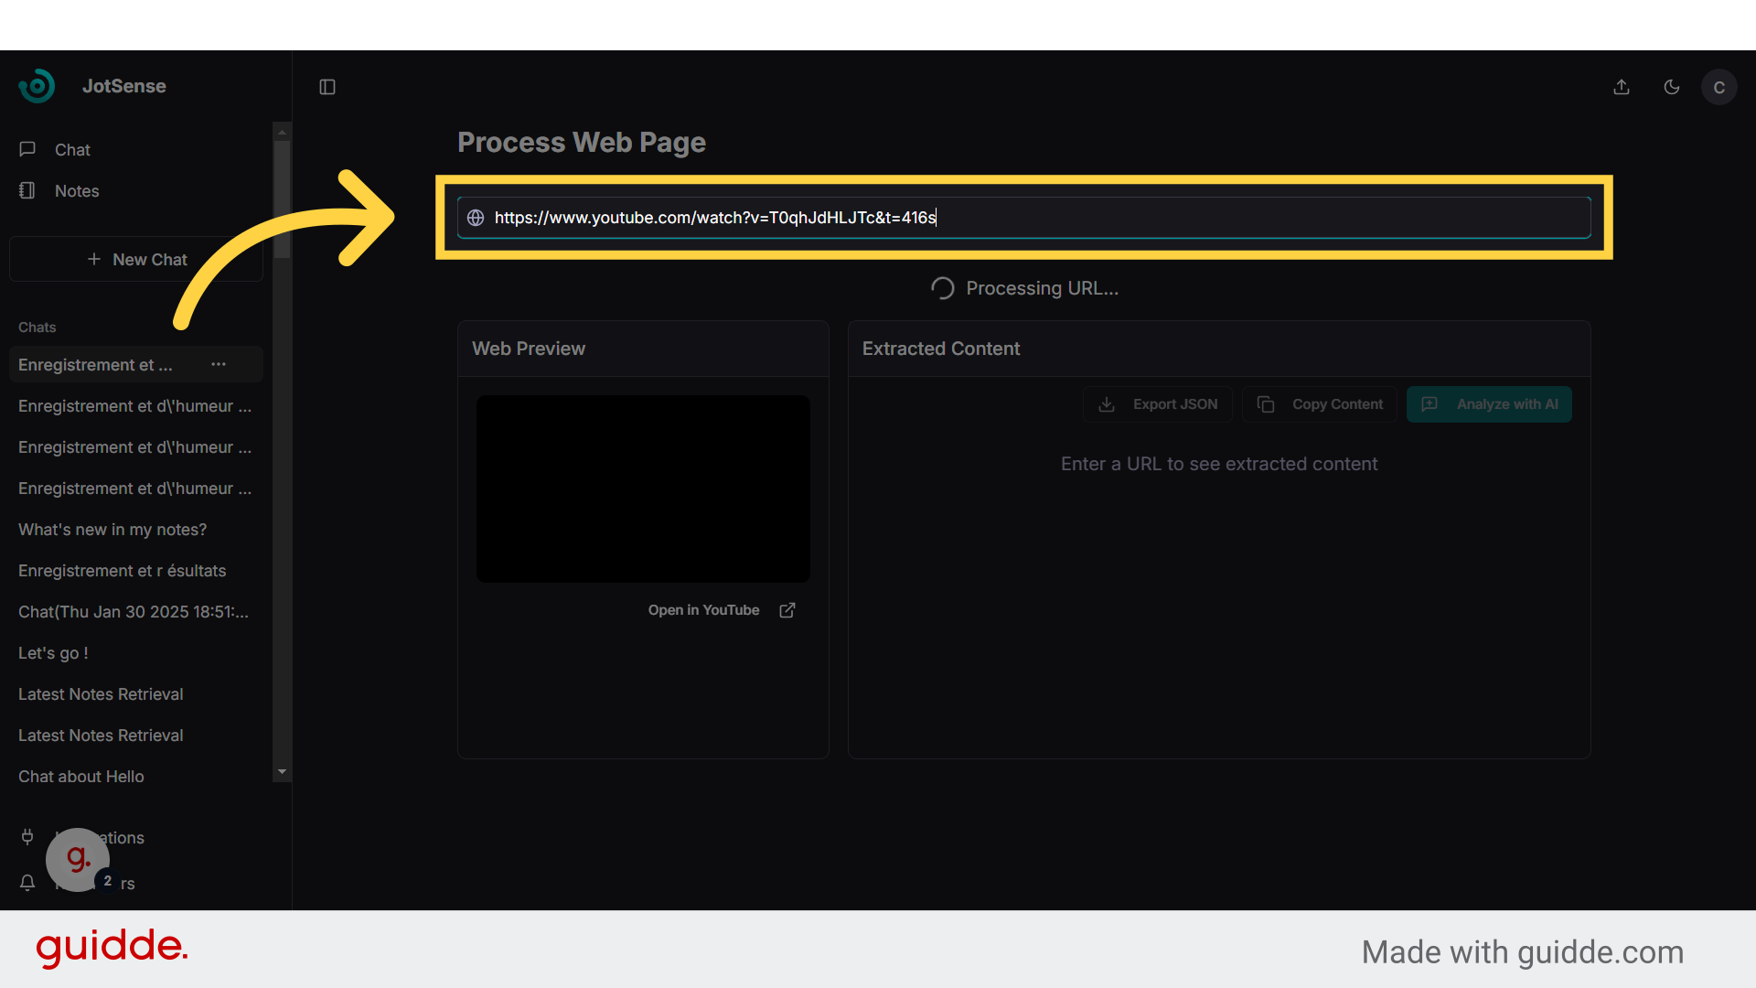Click the video preview thumbnail
The image size is (1756, 988).
point(643,489)
